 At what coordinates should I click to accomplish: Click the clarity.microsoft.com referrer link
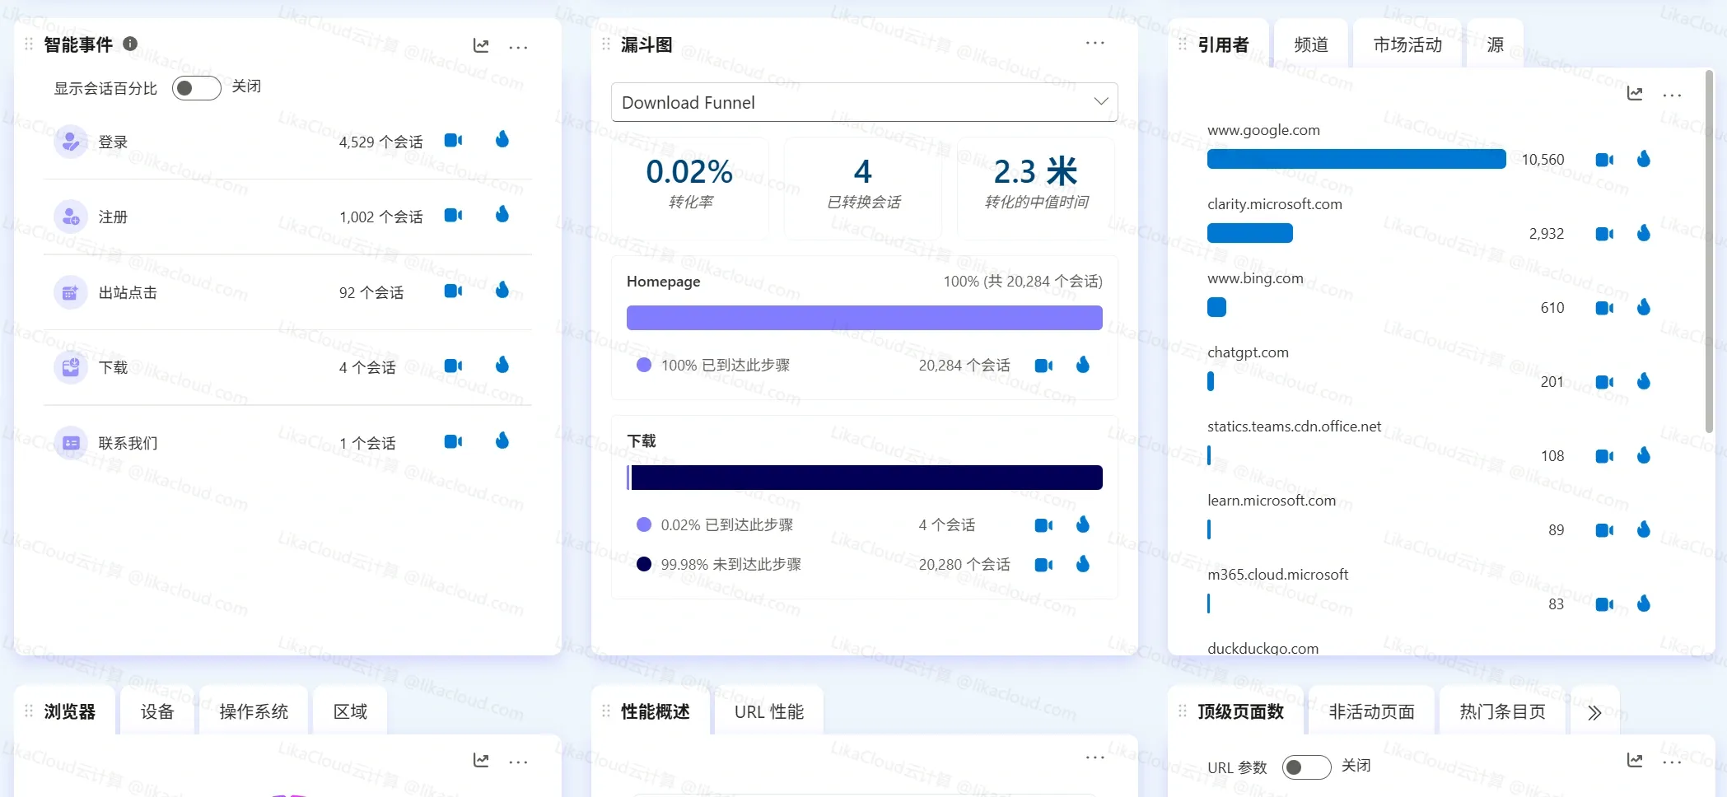[x=1275, y=203]
